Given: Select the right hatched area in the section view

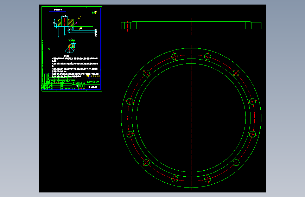Looking at the screenshot, I should [71, 22].
